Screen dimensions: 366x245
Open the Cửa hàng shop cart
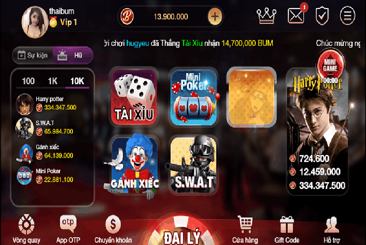(245, 224)
